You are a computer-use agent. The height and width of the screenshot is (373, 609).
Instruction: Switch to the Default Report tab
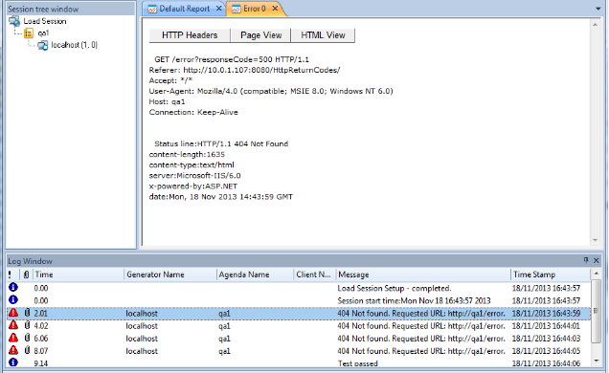click(x=185, y=9)
